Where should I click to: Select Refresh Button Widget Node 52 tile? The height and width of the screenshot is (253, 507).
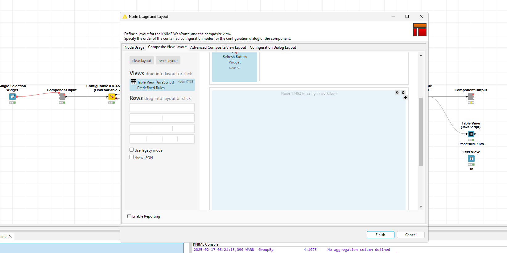click(235, 67)
